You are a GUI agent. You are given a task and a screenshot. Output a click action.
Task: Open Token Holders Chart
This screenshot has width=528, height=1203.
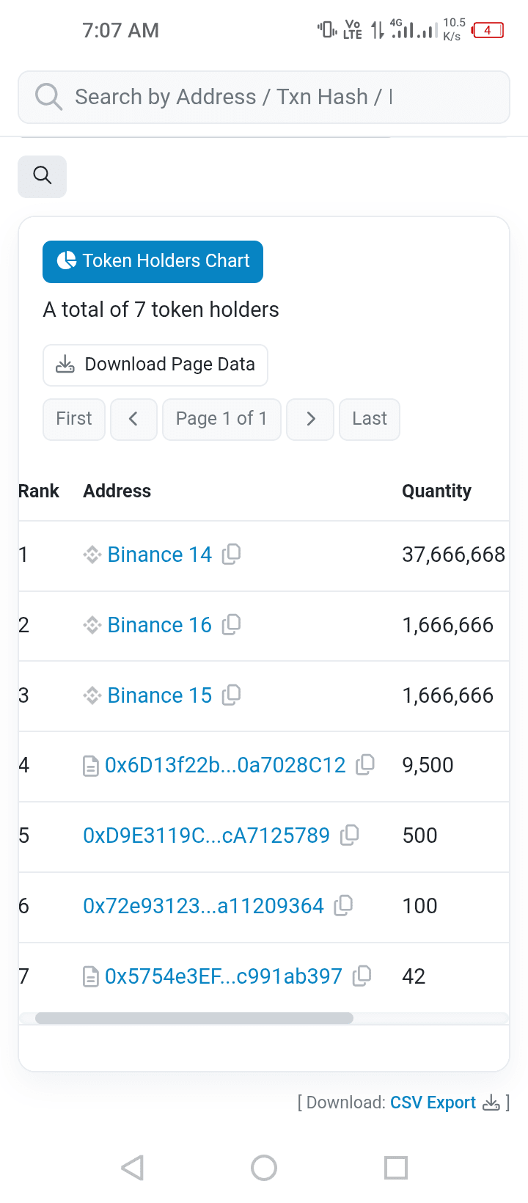(153, 261)
